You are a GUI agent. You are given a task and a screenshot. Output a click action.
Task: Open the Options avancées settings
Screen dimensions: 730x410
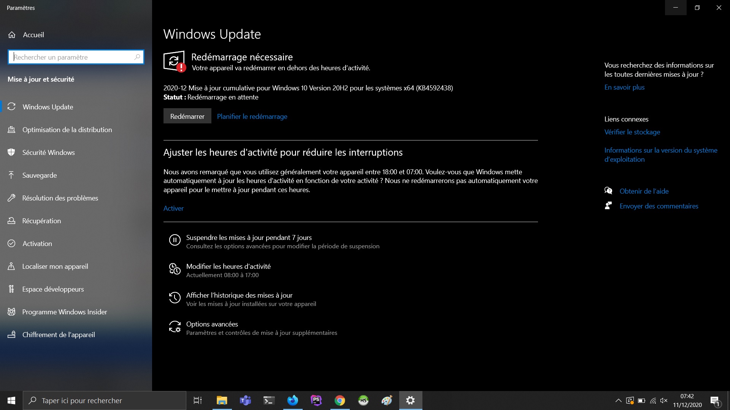[x=212, y=324]
